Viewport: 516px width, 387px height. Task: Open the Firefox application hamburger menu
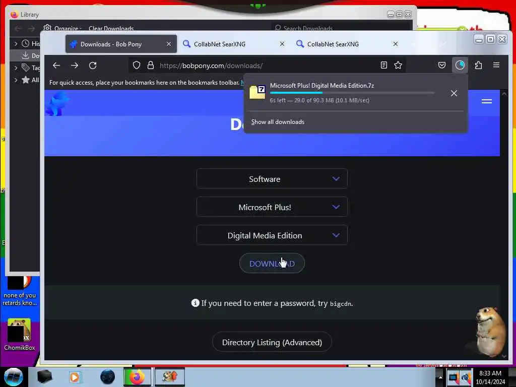[x=496, y=65]
